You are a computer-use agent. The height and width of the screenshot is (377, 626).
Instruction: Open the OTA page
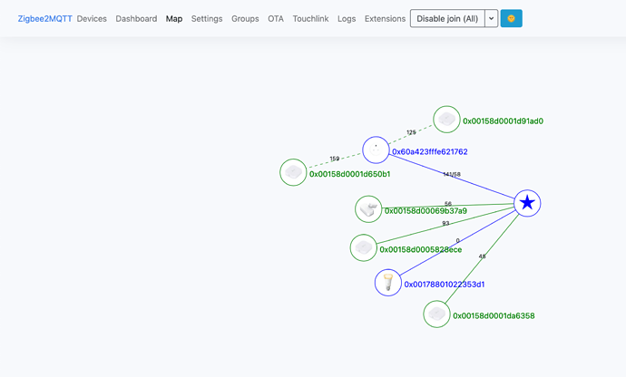[276, 19]
